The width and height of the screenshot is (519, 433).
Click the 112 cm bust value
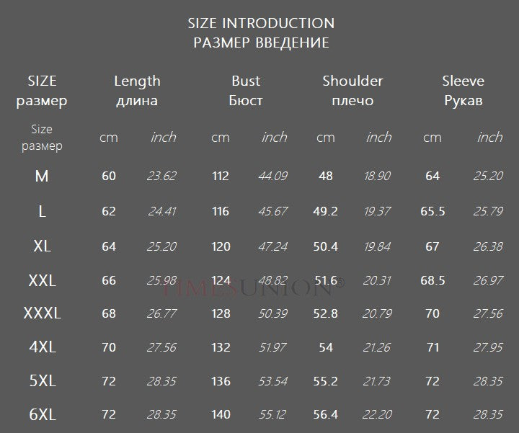[x=221, y=176]
